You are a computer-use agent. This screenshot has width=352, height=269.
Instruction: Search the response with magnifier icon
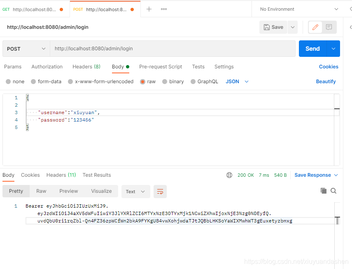(333, 191)
